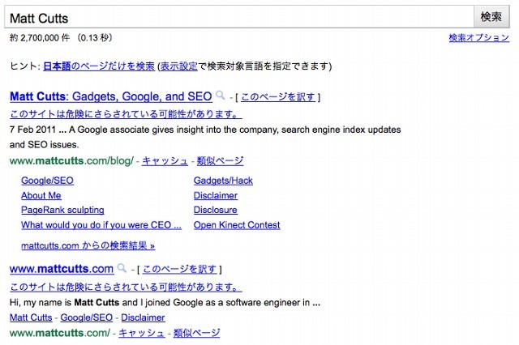This screenshot has width=519, height=345.
Task: Open the Disclosure sitelink
Action: [216, 210]
